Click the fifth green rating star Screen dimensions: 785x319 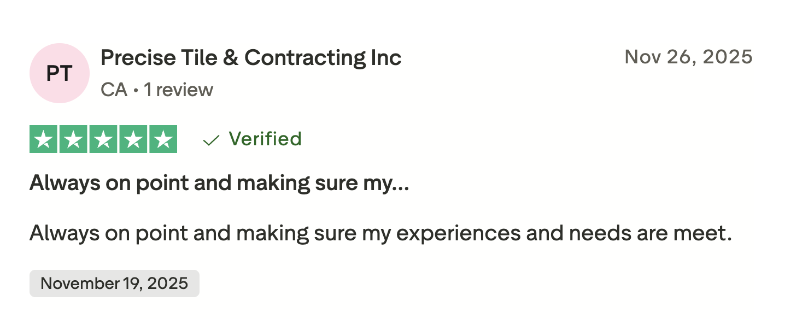[162, 139]
